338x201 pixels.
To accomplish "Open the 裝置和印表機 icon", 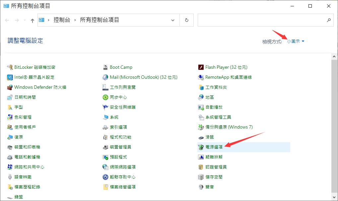I will (x=10, y=147).
